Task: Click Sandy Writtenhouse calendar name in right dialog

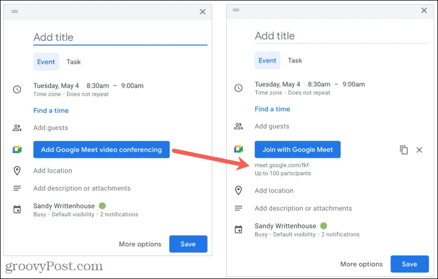Action: coord(285,226)
